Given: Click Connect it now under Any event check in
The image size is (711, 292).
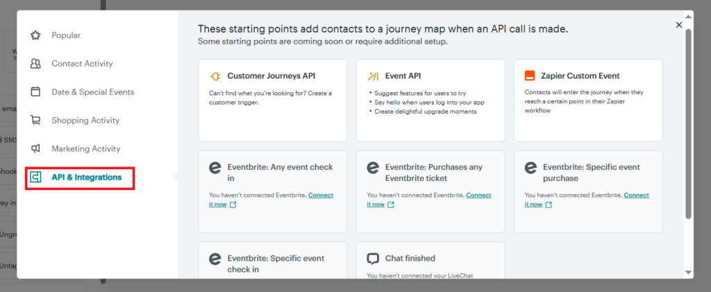Looking at the screenshot, I should tap(321, 195).
